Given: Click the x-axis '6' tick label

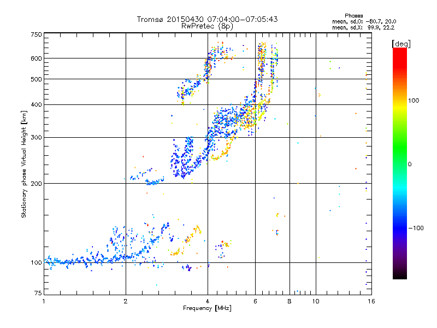Looking at the screenshot, I should pyautogui.click(x=255, y=301).
